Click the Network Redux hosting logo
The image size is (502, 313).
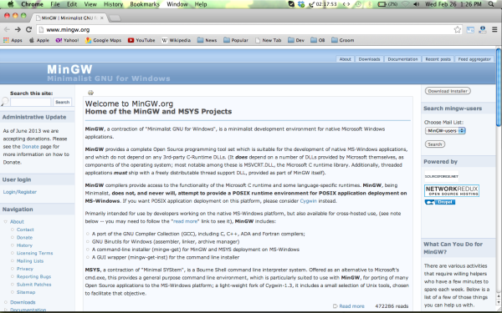coord(452,190)
